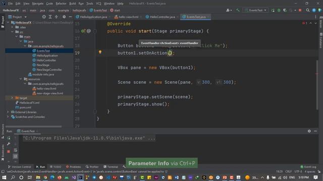
Task: Collapse the src folder
Action: click(x=12, y=32)
